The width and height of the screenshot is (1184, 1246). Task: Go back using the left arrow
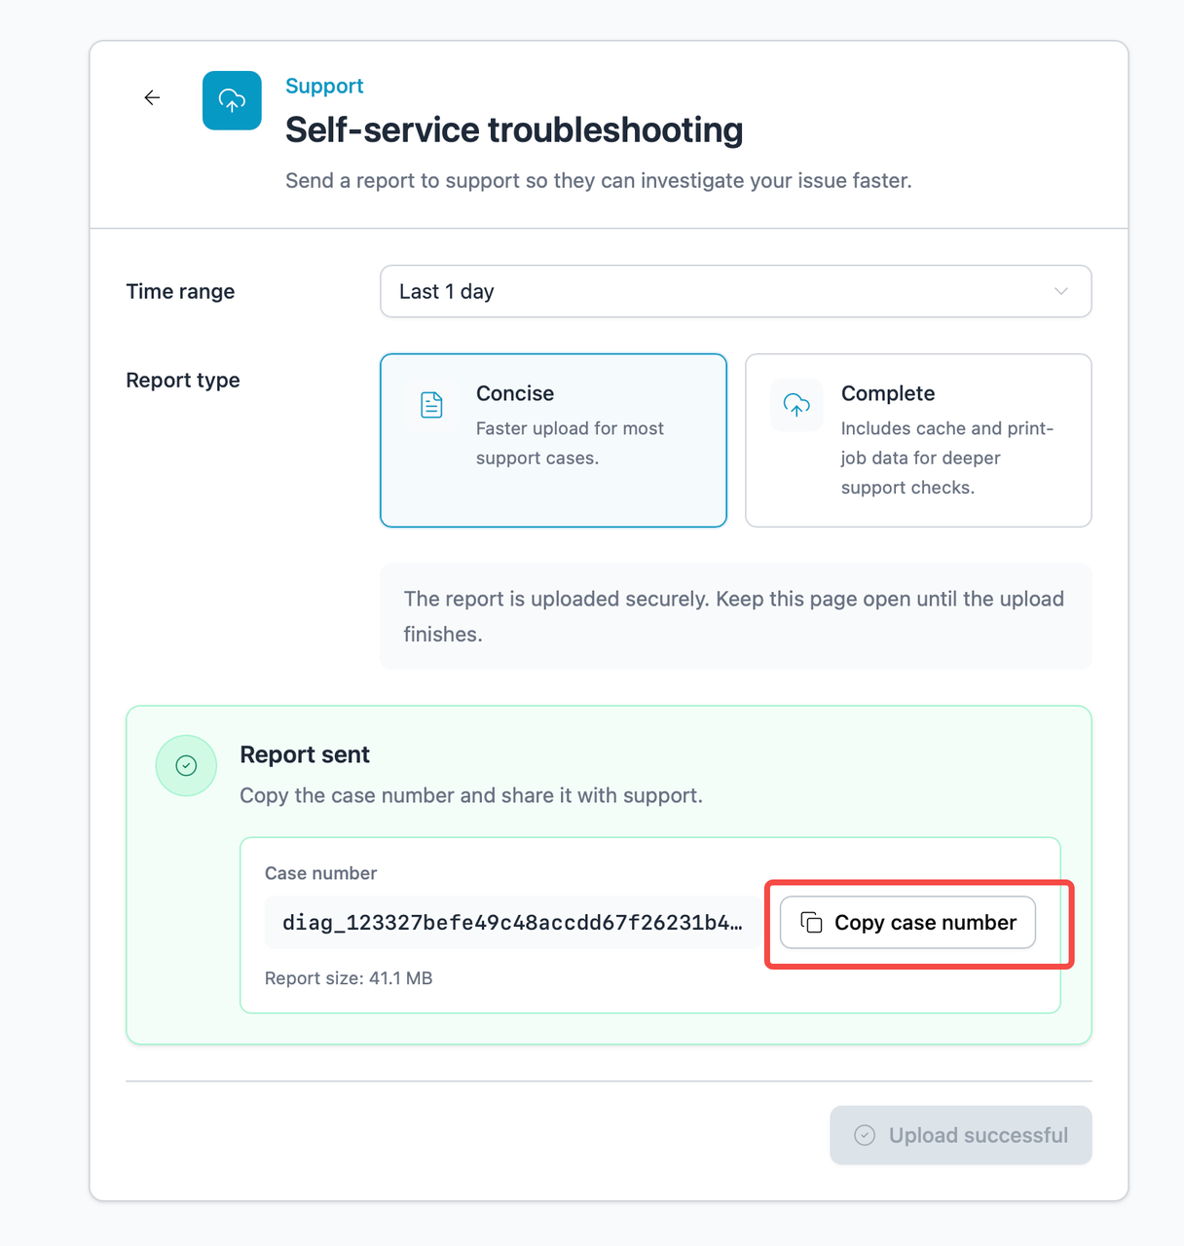coord(152,97)
